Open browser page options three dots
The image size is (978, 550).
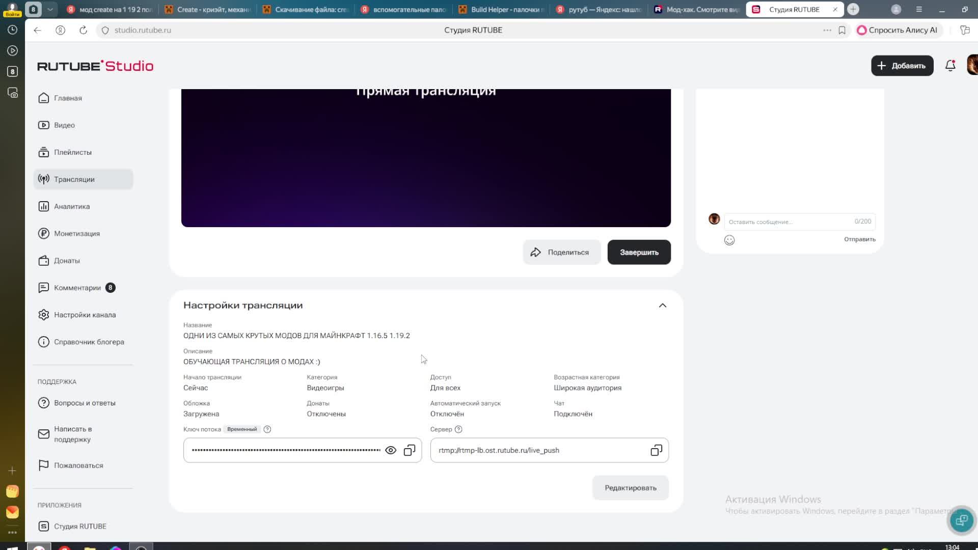point(827,30)
